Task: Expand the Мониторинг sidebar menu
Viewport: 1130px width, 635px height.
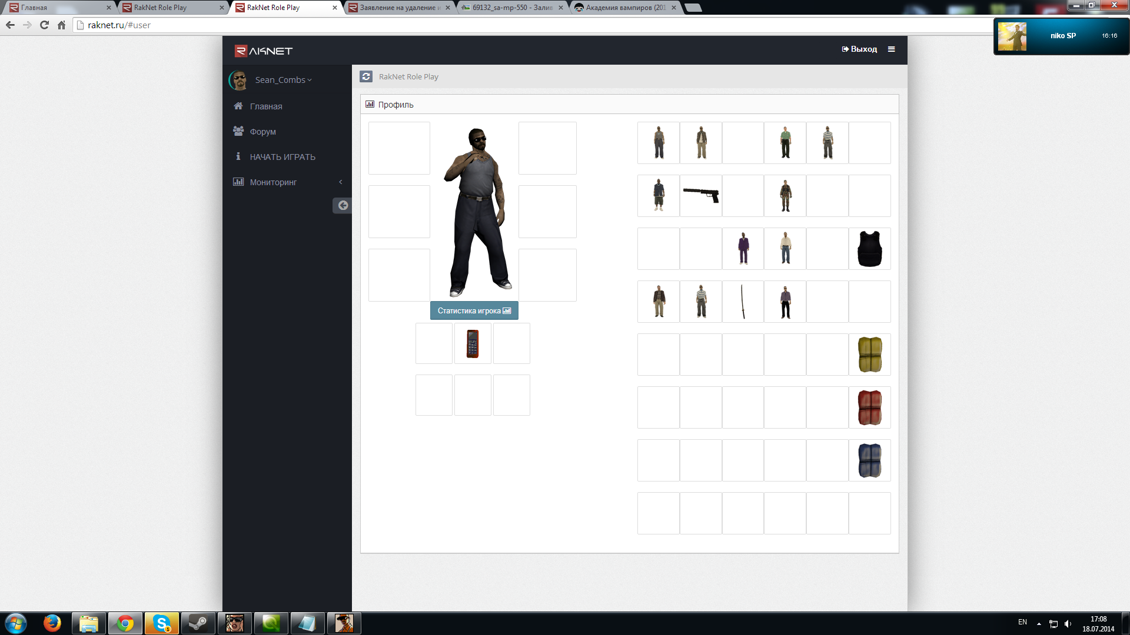Action: (x=287, y=182)
